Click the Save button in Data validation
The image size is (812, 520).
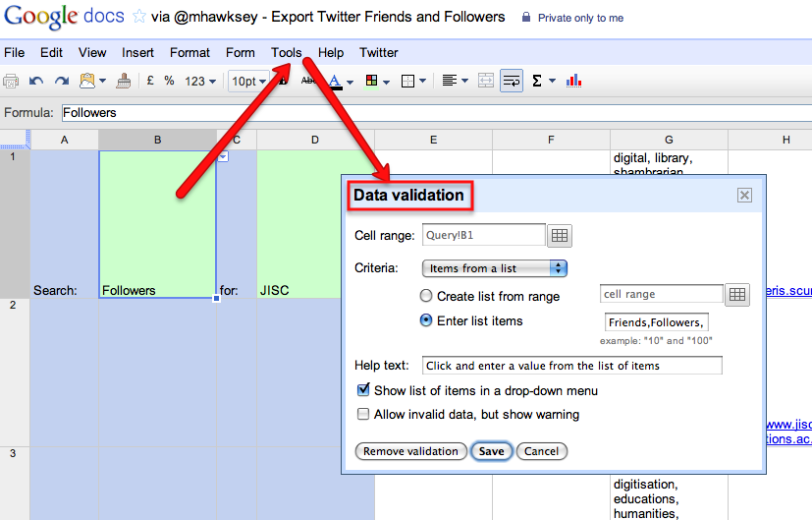pyautogui.click(x=491, y=451)
